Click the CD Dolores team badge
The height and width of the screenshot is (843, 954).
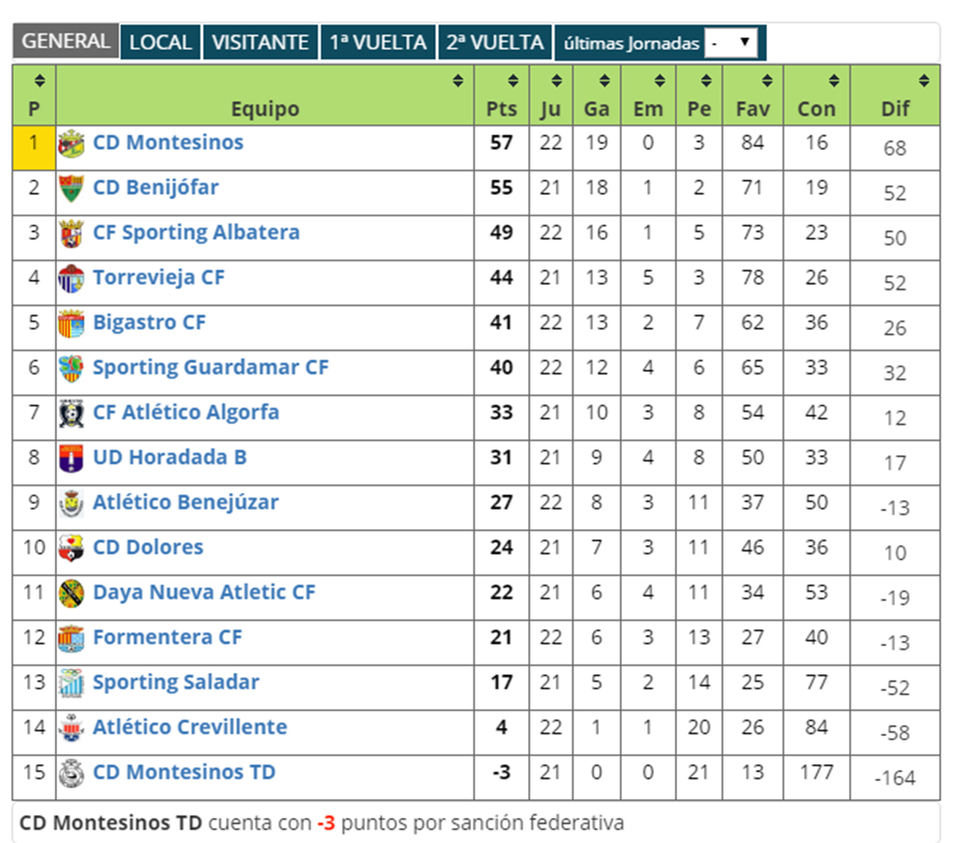(x=71, y=548)
